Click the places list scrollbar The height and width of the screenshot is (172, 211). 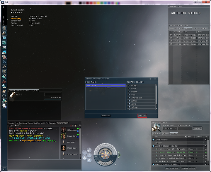tap(208, 150)
